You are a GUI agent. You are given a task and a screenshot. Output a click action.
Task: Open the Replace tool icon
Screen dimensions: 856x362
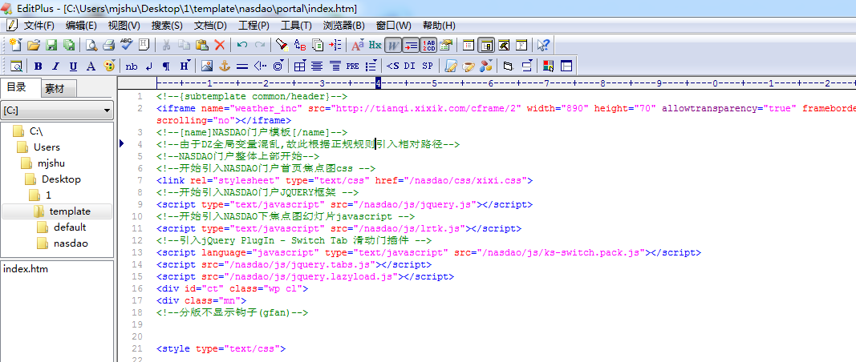pos(300,45)
